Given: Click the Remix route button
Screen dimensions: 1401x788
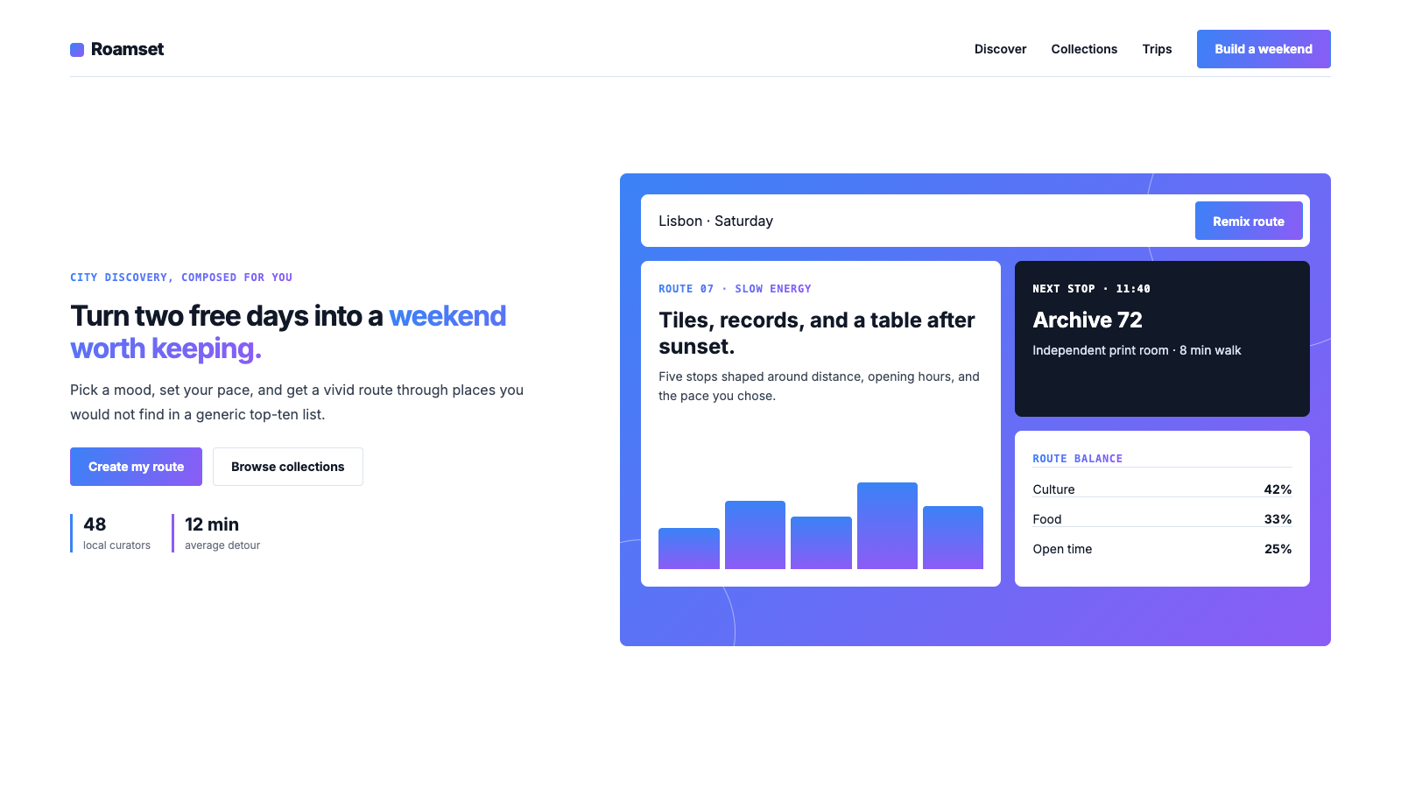Looking at the screenshot, I should (x=1249, y=221).
